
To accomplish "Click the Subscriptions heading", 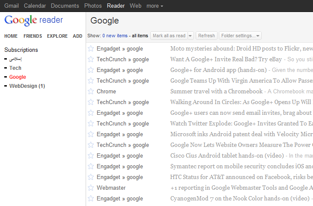I will [x=21, y=50].
